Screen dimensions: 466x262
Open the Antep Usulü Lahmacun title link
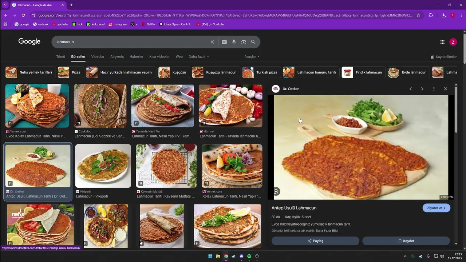point(294,208)
